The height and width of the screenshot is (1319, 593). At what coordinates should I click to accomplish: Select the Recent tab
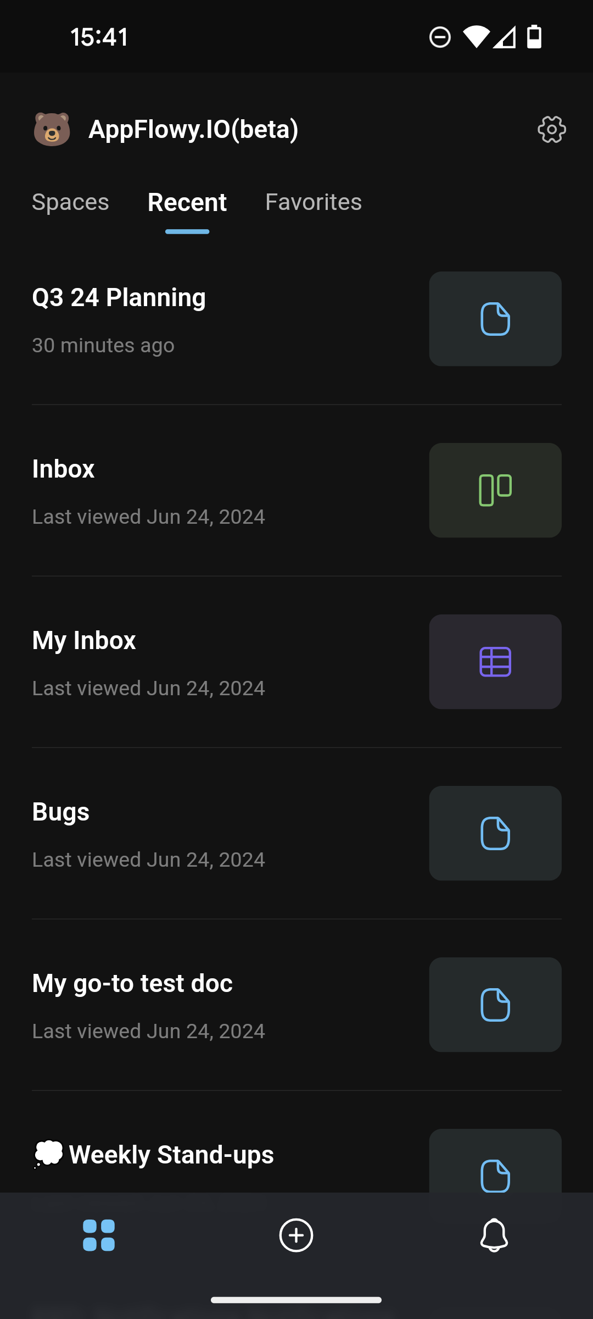[187, 202]
